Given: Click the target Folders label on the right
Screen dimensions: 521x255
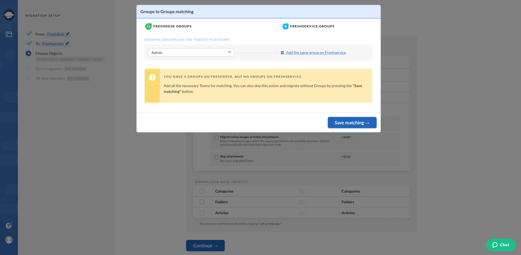Looking at the screenshot, I should [x=348, y=202].
